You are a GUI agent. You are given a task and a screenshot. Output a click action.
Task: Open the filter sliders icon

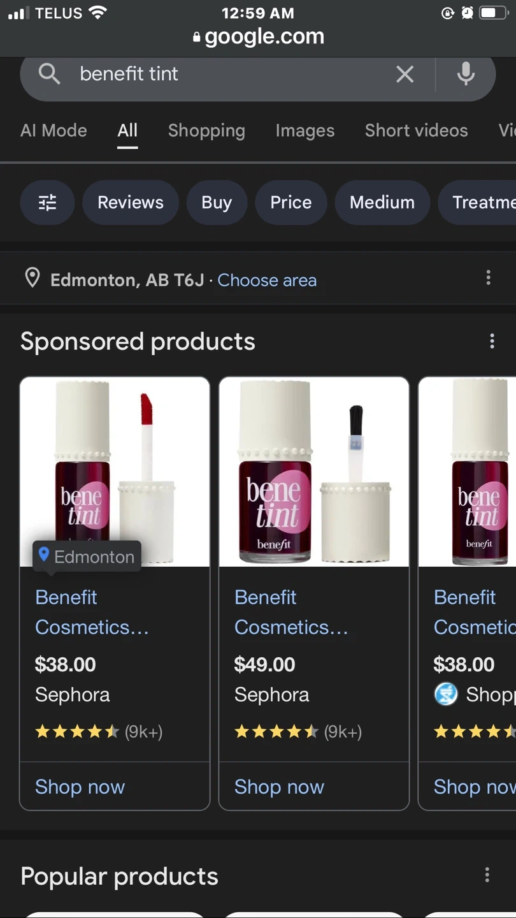48,203
